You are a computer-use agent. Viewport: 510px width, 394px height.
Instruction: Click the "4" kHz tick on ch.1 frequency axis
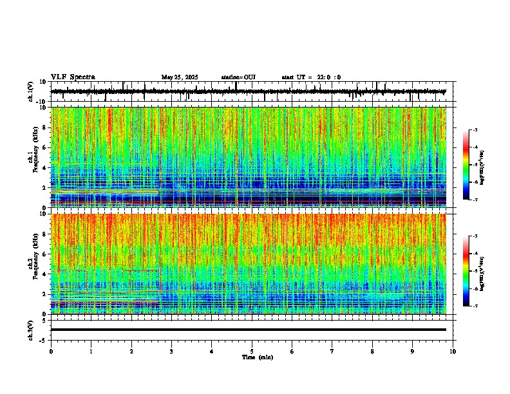pyautogui.click(x=45, y=168)
